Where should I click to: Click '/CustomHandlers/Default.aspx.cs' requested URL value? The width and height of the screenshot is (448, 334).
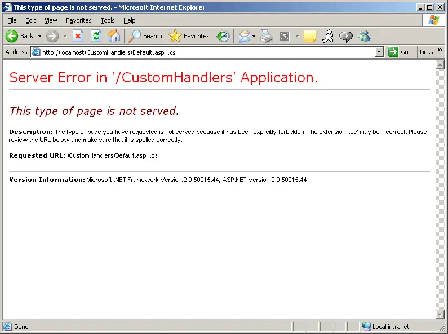pos(113,155)
